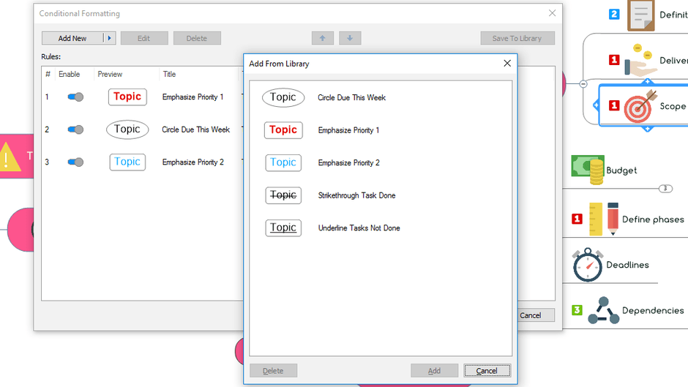
Task: Select rule title Emphasize Priority 1 in Rules list
Action: pyautogui.click(x=192, y=97)
